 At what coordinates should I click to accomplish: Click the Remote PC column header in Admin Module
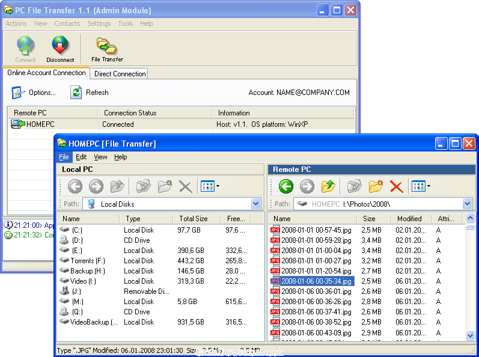coord(53,113)
